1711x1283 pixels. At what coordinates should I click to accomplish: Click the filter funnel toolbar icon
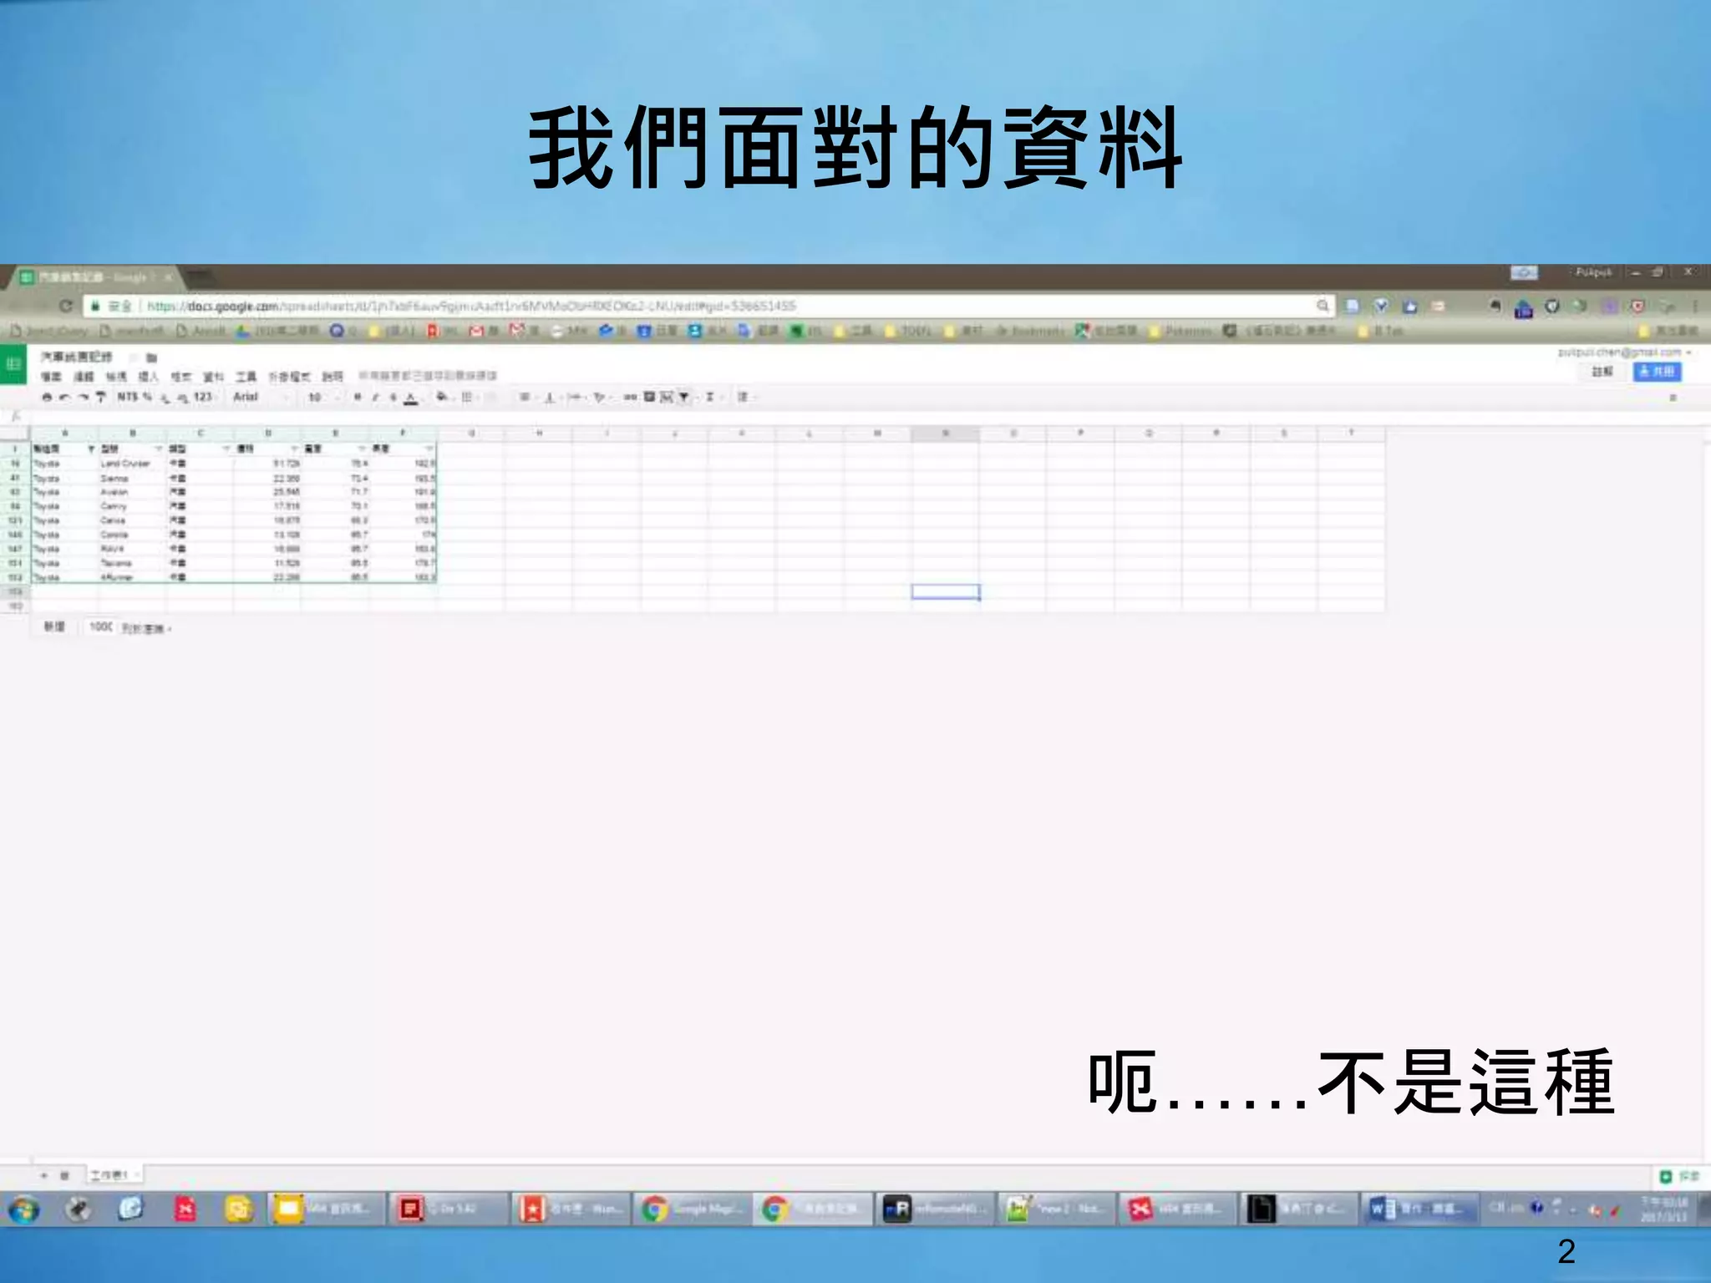click(x=683, y=398)
